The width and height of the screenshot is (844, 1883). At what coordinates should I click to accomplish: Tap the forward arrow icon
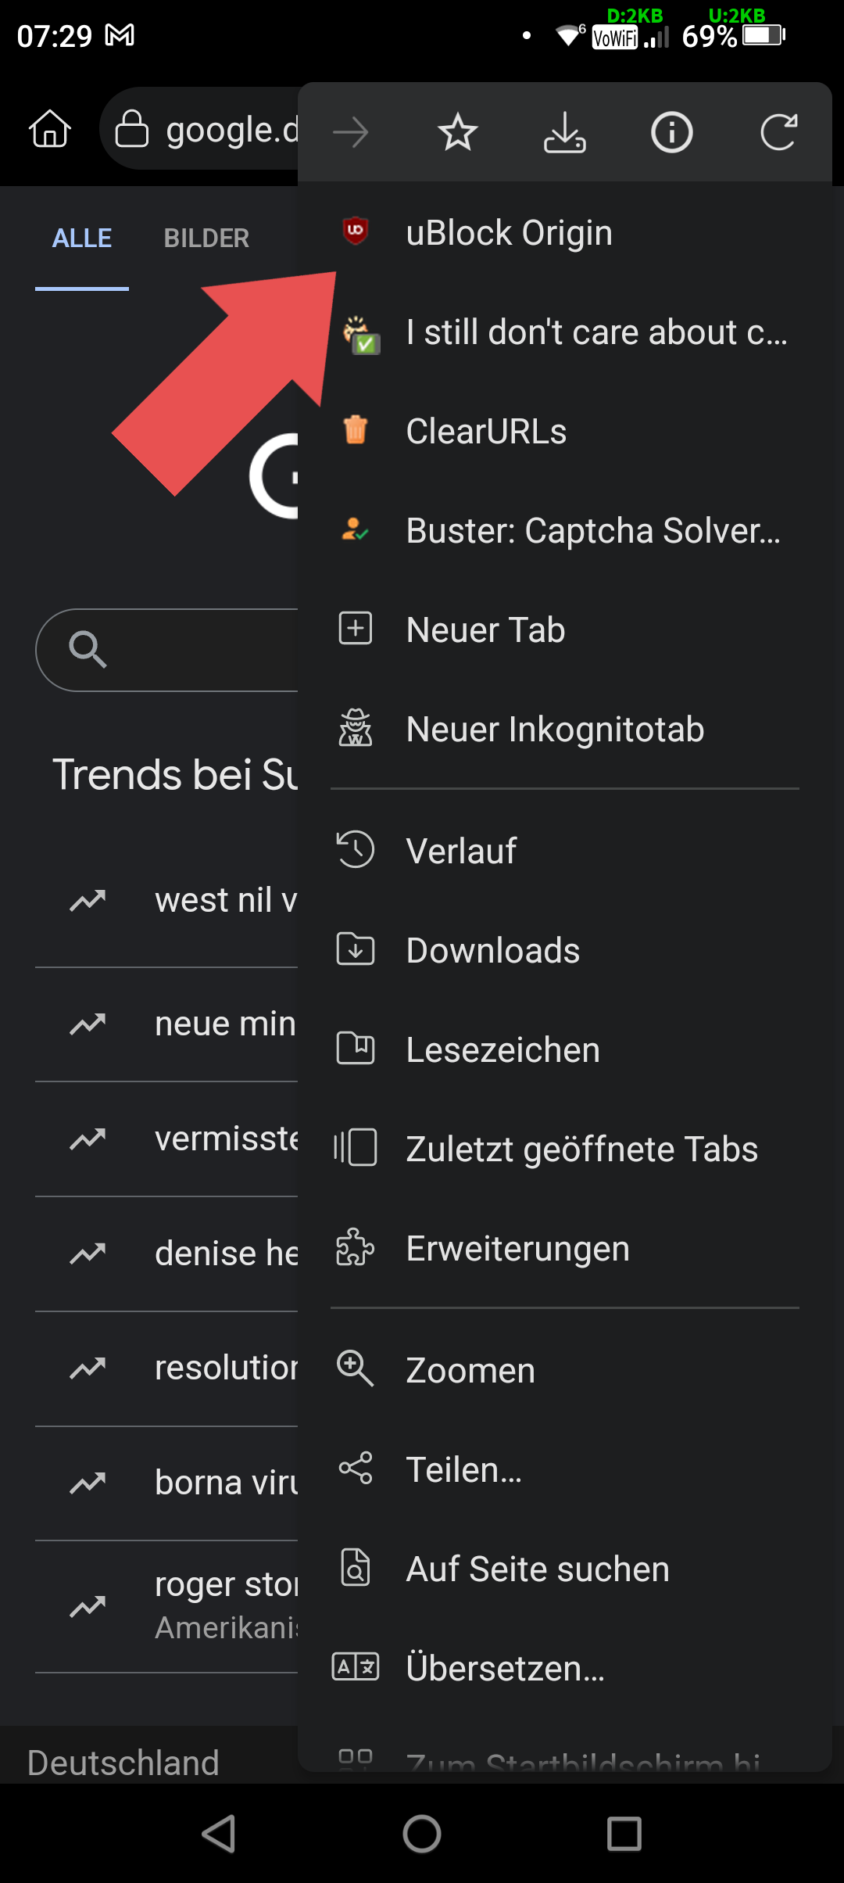coord(351,132)
